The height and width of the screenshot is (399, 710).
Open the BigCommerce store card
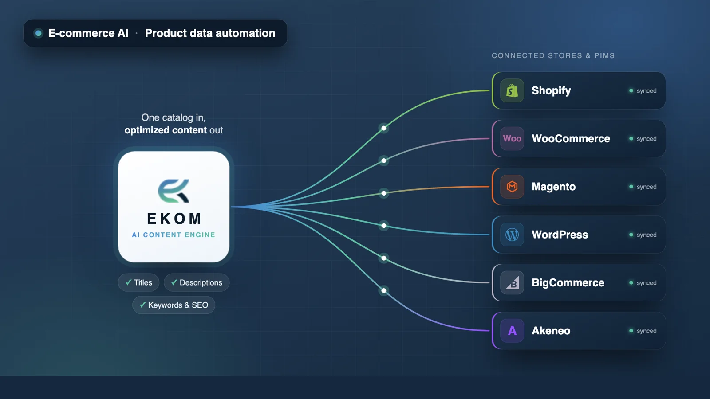[579, 283]
